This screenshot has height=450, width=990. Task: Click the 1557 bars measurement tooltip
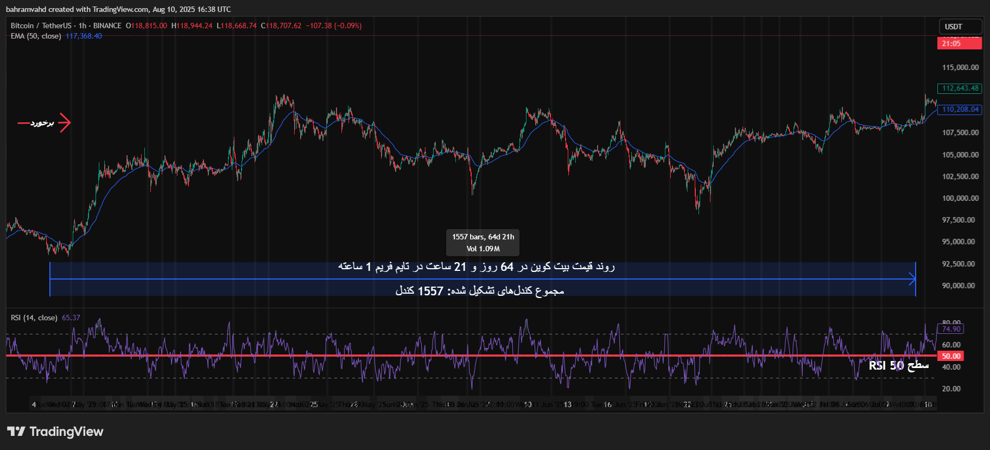[483, 243]
